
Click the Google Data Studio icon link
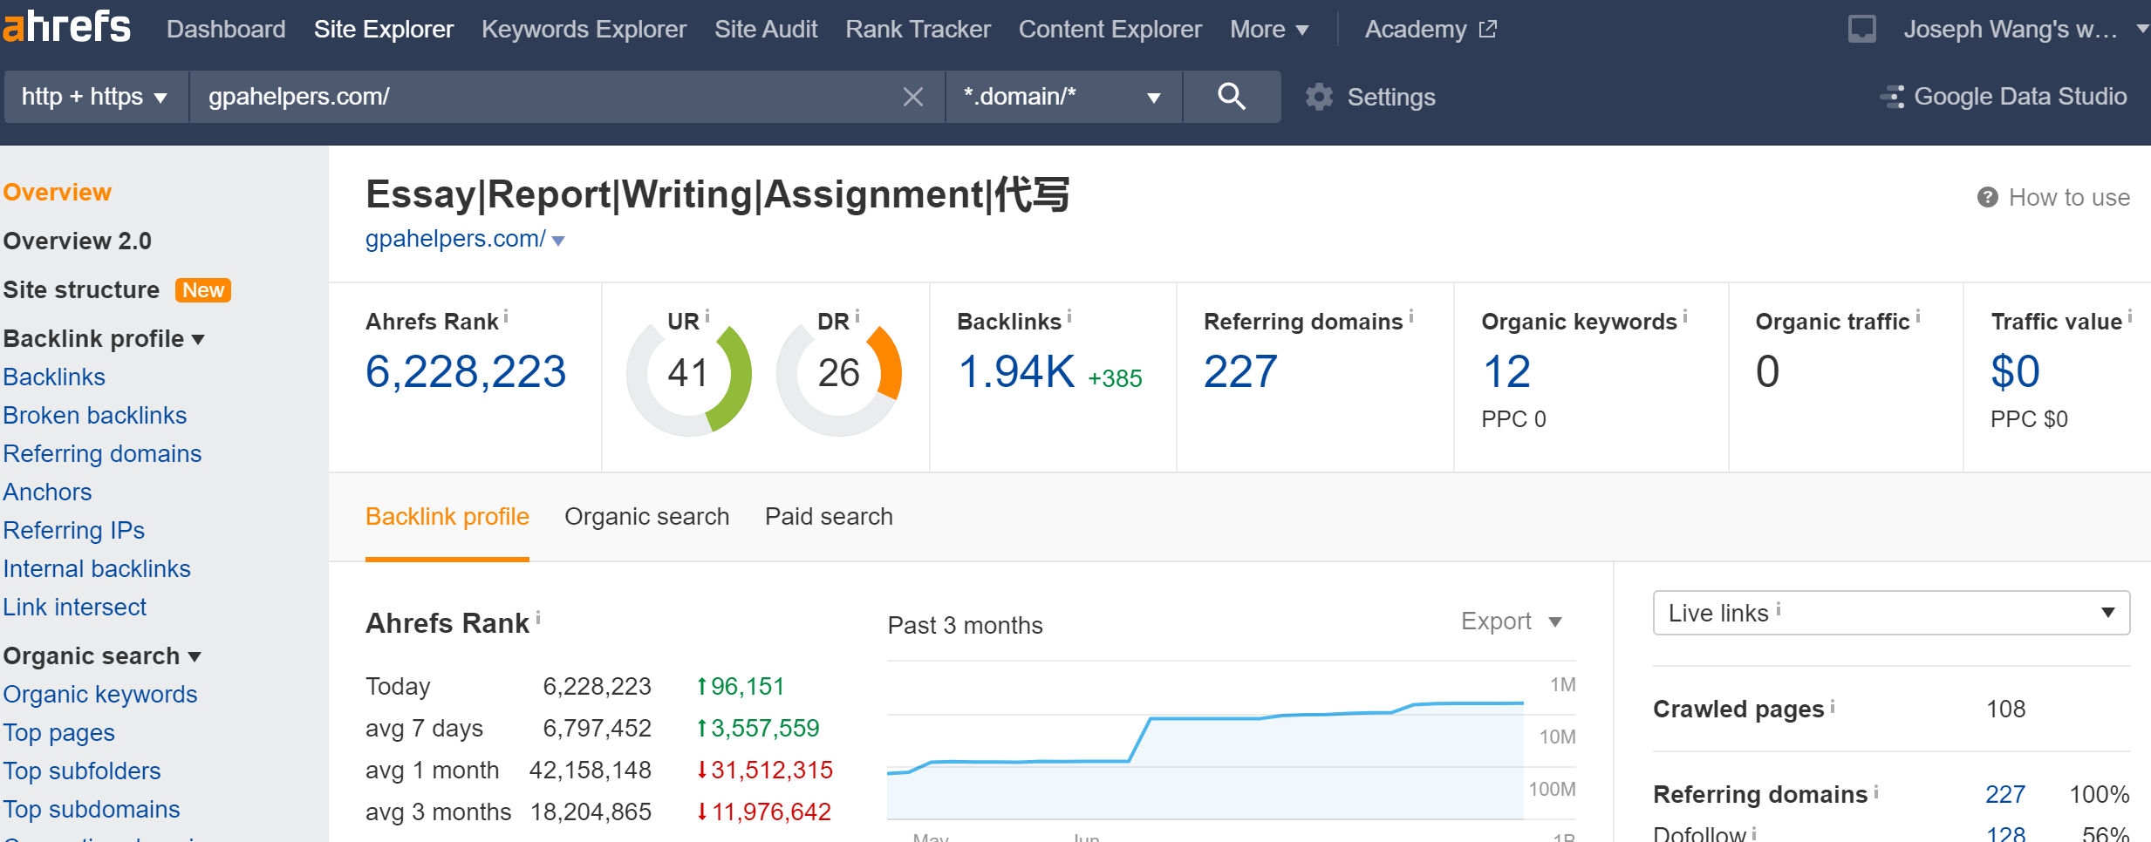point(1892,97)
